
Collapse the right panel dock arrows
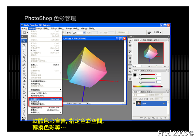(x=168, y=37)
